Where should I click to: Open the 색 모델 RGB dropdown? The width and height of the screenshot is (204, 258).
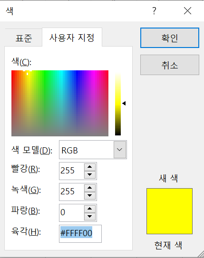(93, 150)
